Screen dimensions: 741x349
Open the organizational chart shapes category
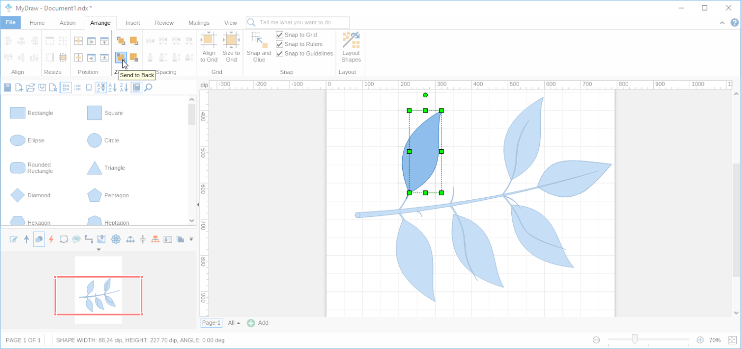point(156,239)
